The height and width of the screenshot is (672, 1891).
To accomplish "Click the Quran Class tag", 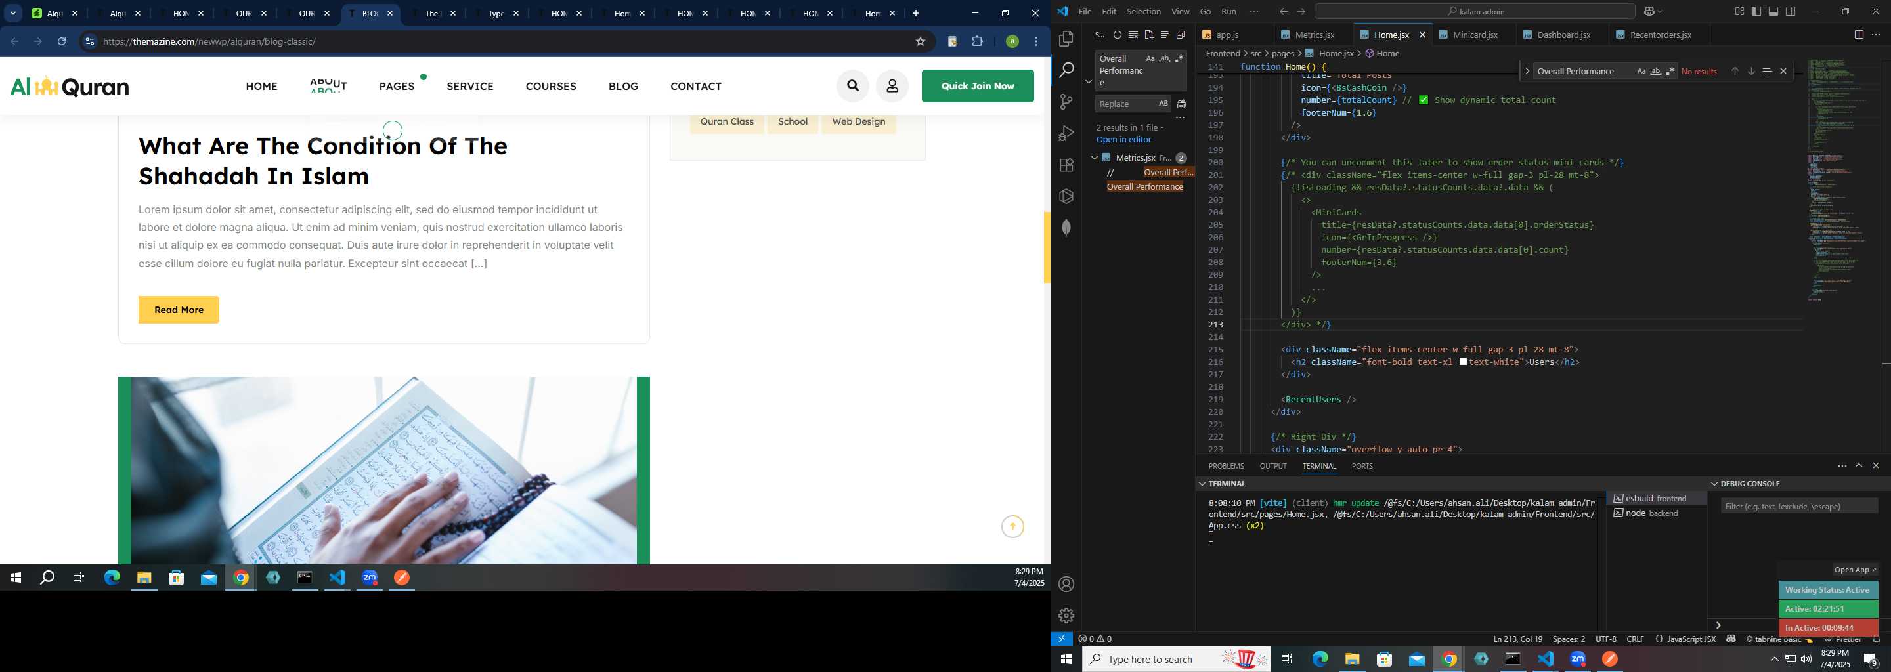I will (727, 122).
